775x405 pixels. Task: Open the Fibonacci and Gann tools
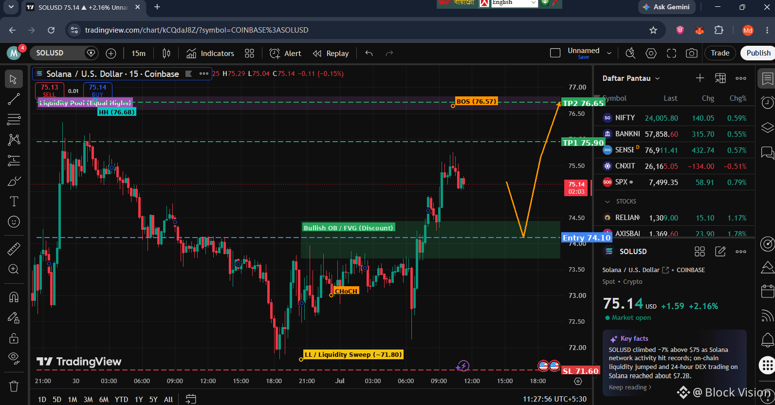click(x=14, y=119)
